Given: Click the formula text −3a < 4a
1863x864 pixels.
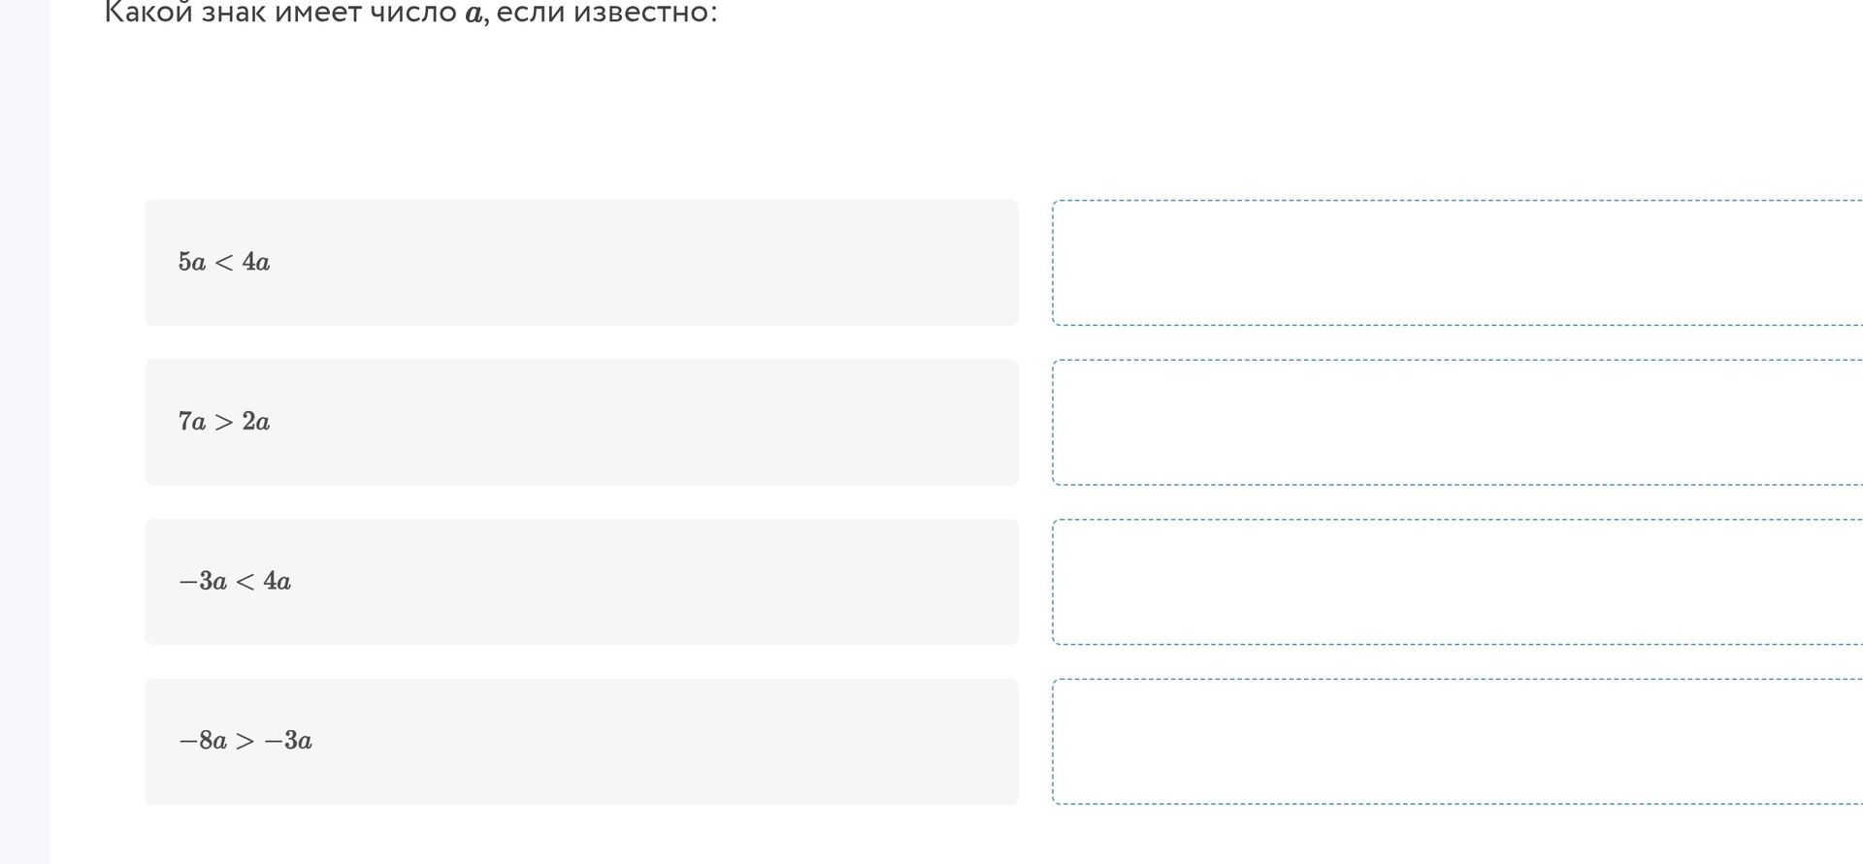Looking at the screenshot, I should [235, 581].
